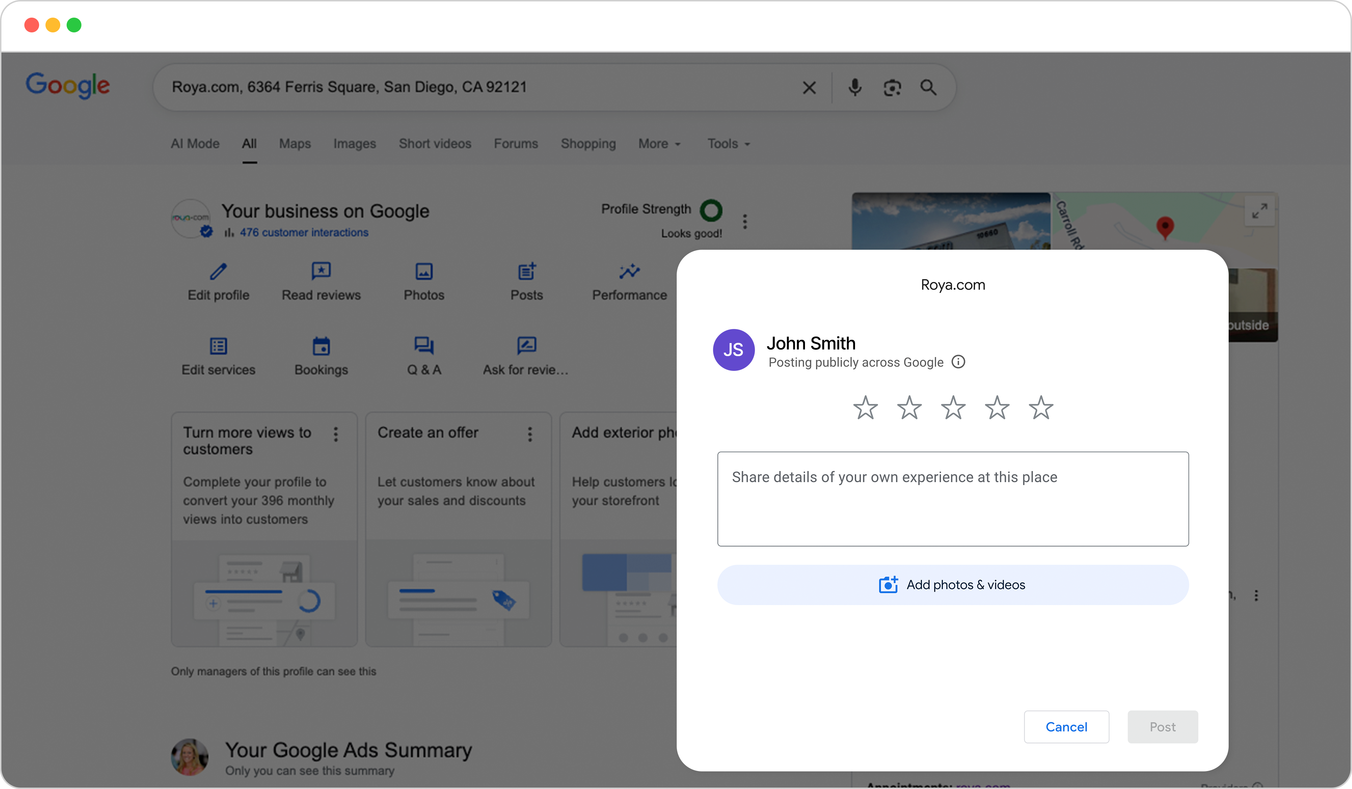Screen dimensions: 1352x789
Task: Switch to AI Mode tab
Action: point(195,144)
